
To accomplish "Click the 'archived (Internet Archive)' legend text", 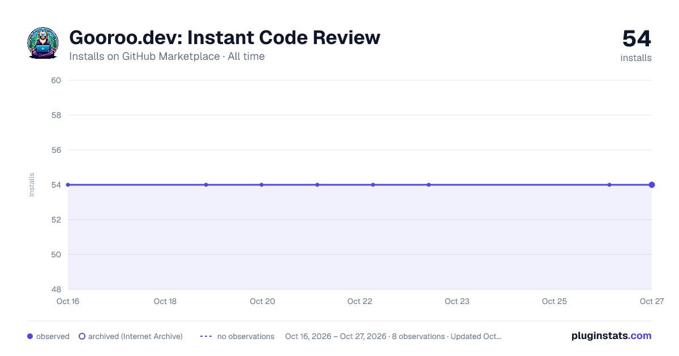I will click(136, 336).
